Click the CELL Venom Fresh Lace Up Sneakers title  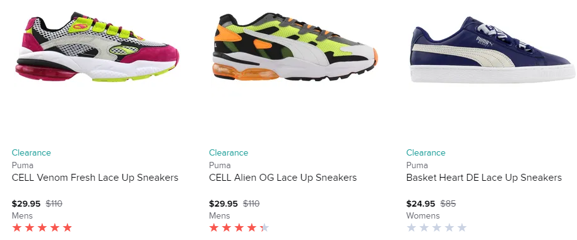point(95,178)
